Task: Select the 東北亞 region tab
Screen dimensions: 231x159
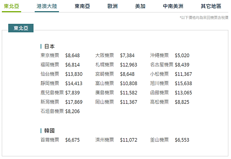Action: [x=12, y=6]
